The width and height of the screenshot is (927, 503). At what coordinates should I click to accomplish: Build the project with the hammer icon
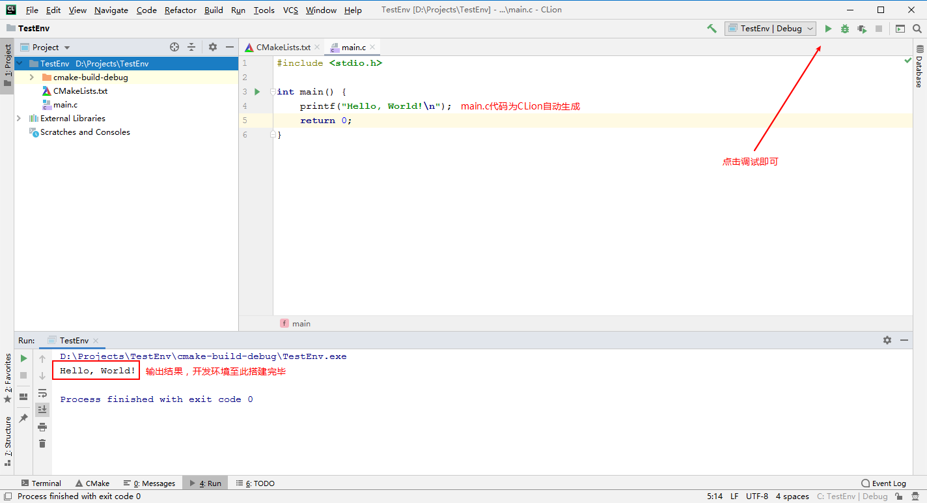pos(712,29)
